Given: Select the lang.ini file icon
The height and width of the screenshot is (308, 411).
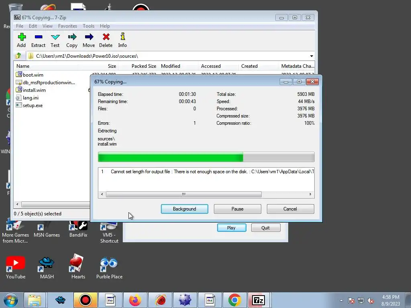Looking at the screenshot, I should tap(19, 98).
